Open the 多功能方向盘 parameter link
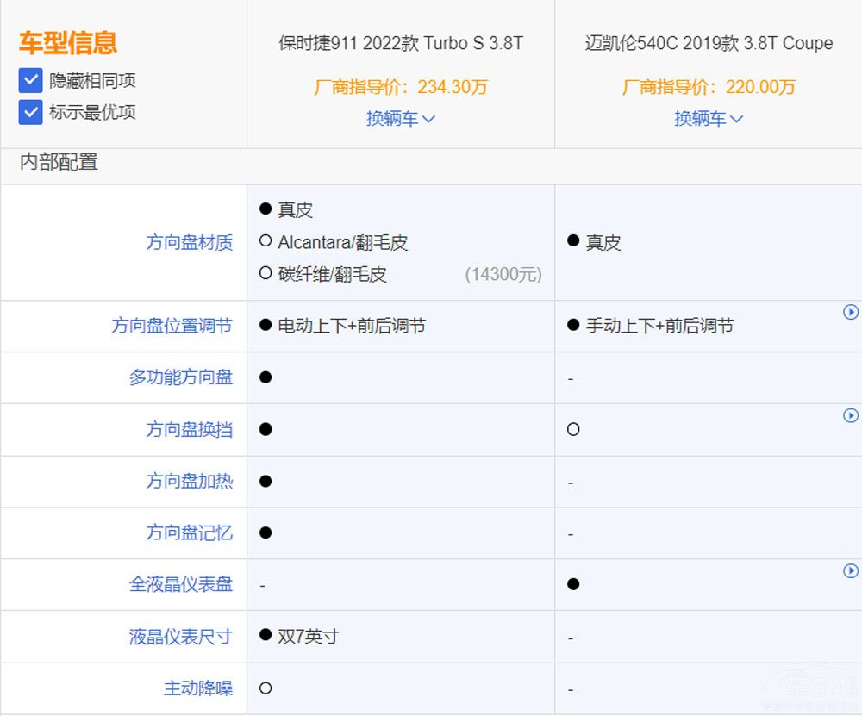Image resolution: width=862 pixels, height=716 pixels. 180,377
